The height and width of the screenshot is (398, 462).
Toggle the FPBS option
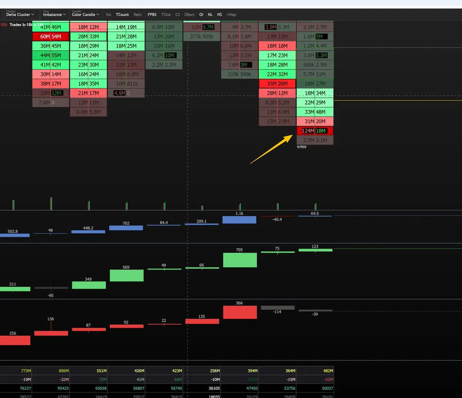(x=152, y=15)
